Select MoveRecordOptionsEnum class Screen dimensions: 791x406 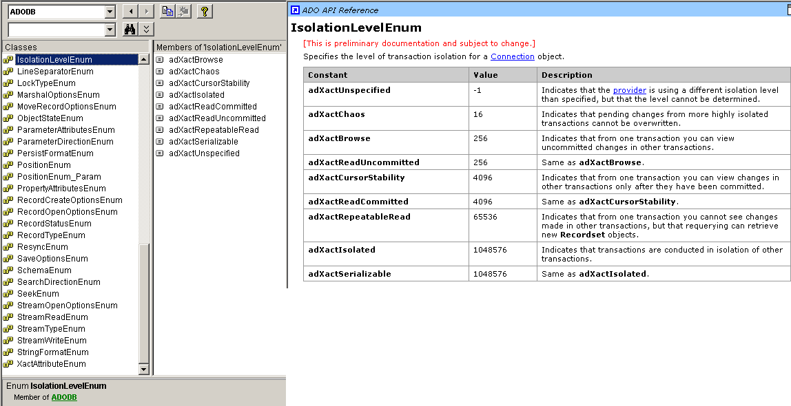(x=67, y=106)
